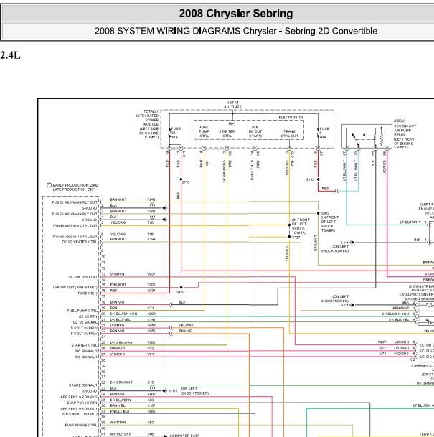Select the "O2 1/2 HEATER CTRL" pin label

click(x=80, y=242)
